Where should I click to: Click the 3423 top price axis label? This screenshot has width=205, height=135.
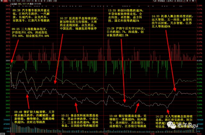pyautogui.click(x=8, y=6)
